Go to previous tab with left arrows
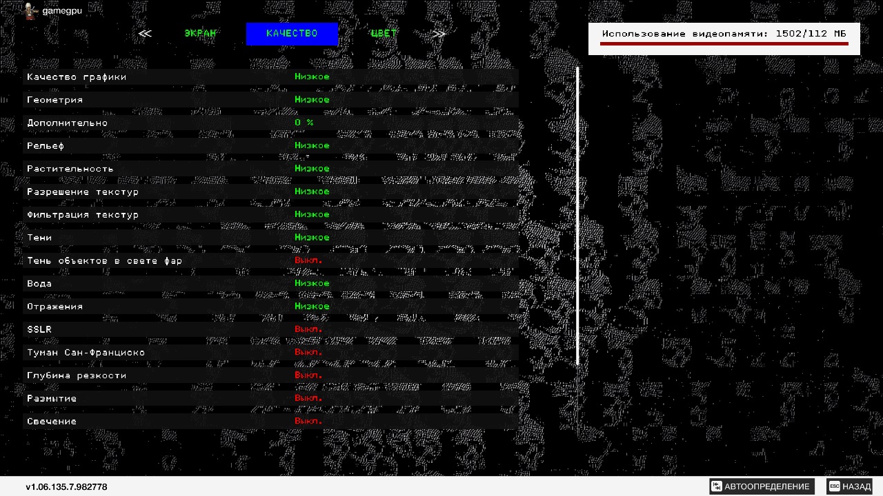This screenshot has width=883, height=496. pos(145,34)
